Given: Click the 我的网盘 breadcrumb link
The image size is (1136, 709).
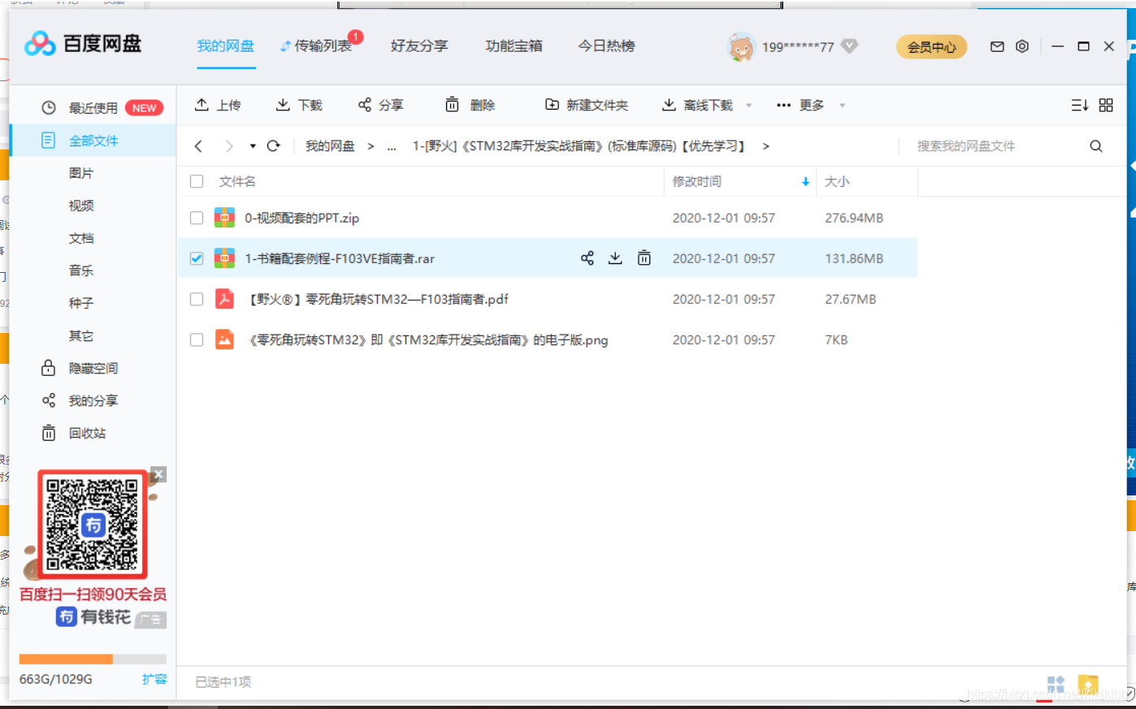Looking at the screenshot, I should tap(330, 146).
